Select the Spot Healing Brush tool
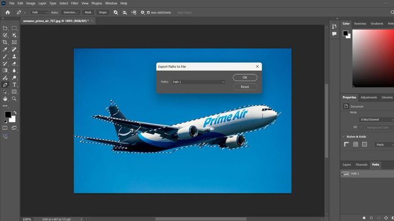Screen dimensions: 394x221 point(14,49)
